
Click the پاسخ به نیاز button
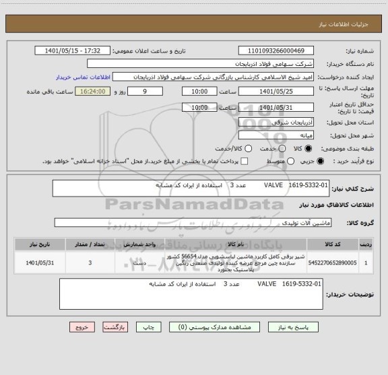coord(293,327)
